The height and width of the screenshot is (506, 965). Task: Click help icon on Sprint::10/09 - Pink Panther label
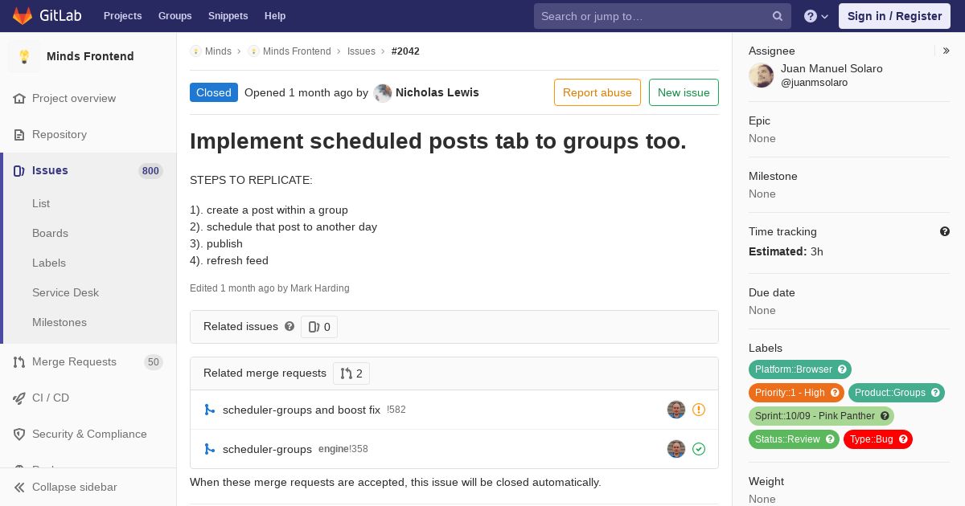coord(885,416)
